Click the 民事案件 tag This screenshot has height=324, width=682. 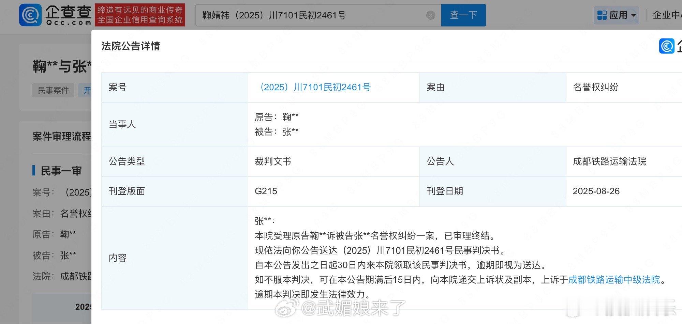tap(53, 90)
